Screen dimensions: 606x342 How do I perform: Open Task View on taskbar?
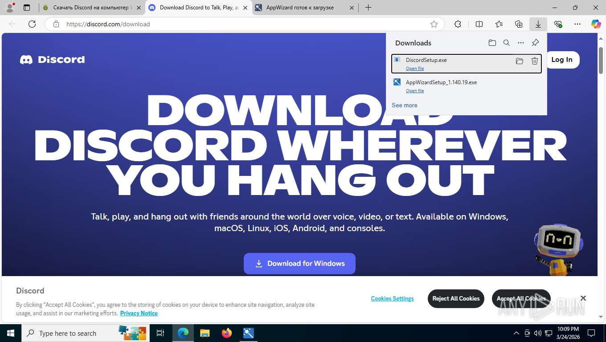160,333
